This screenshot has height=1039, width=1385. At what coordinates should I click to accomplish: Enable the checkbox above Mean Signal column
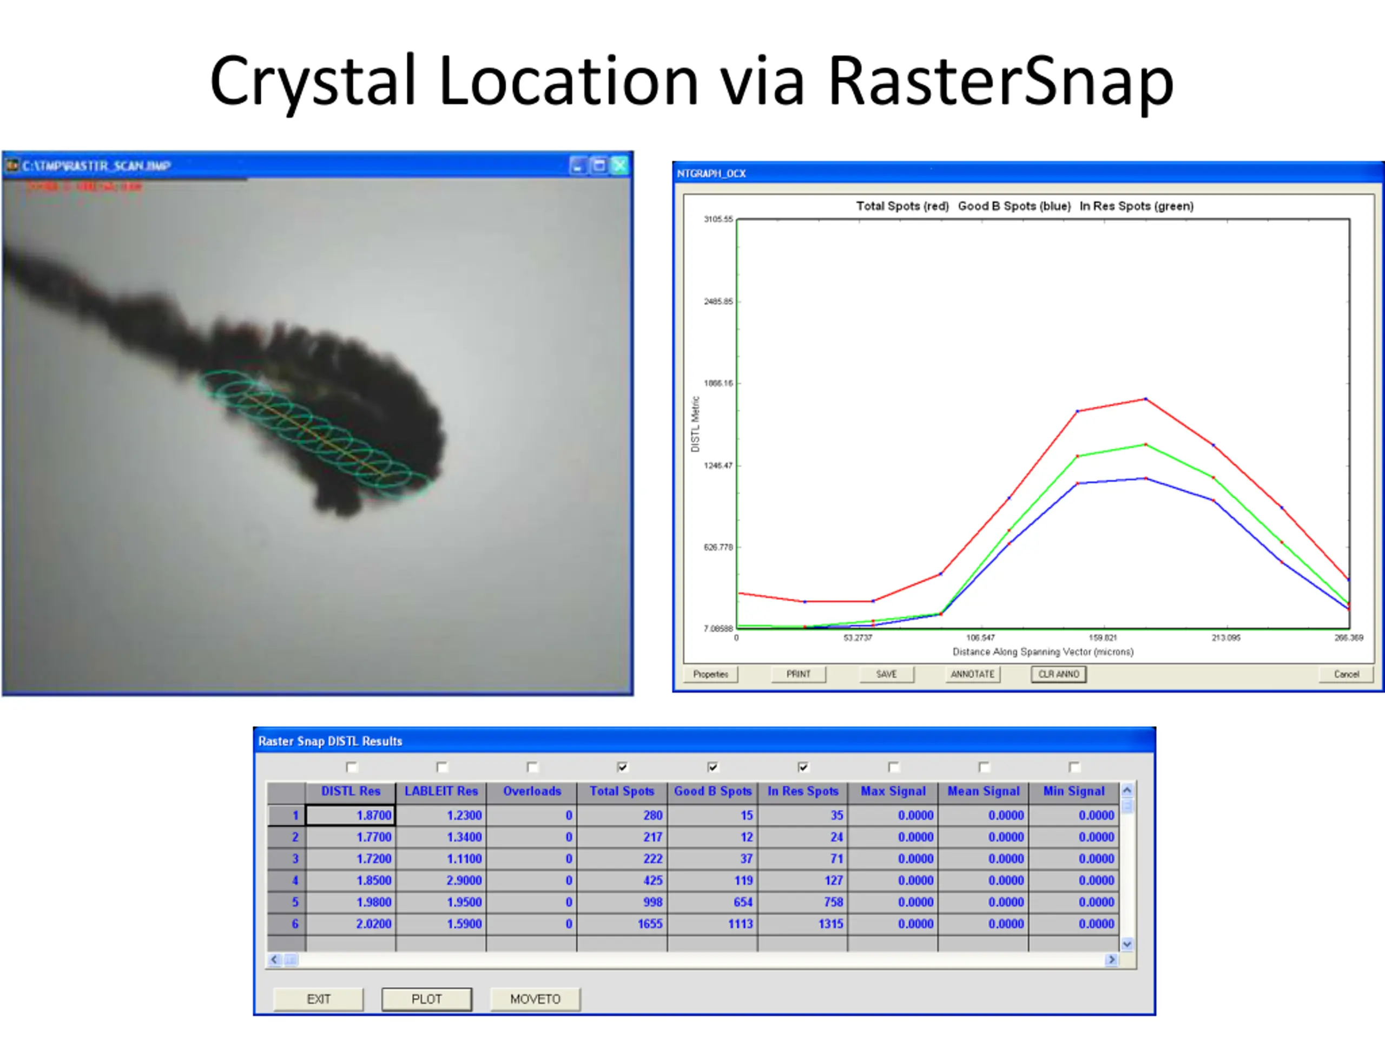[x=984, y=767]
